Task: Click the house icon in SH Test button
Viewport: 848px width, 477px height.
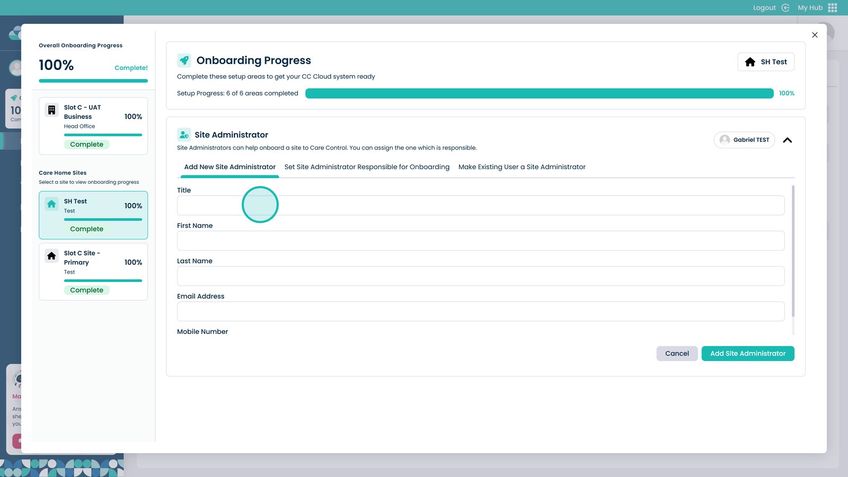Action: (750, 62)
